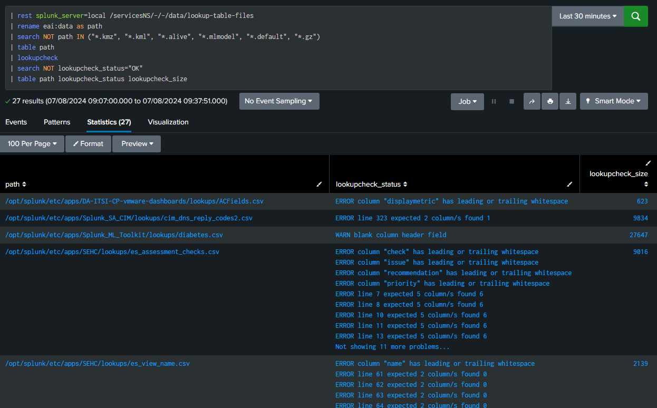657x408 pixels.
Task: Open the 100 Per Page dropdown
Action: [x=32, y=144]
